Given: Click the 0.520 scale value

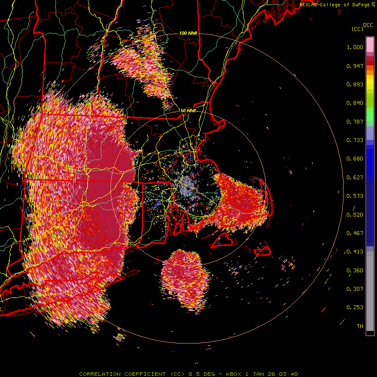Looking at the screenshot, I should pos(355,215).
